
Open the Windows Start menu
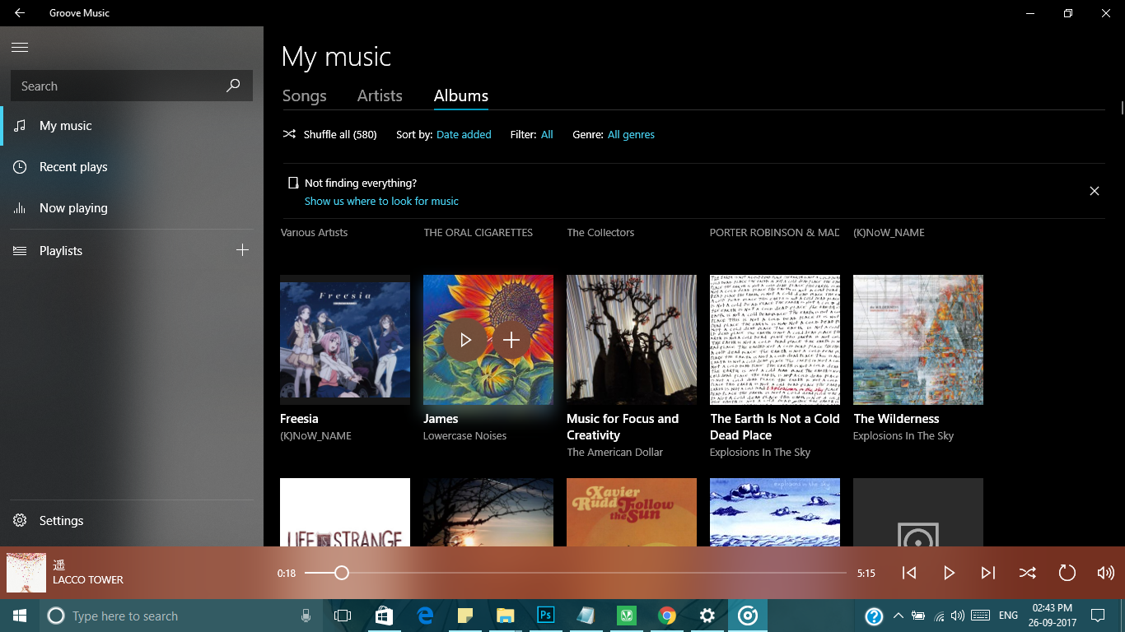click(x=20, y=616)
